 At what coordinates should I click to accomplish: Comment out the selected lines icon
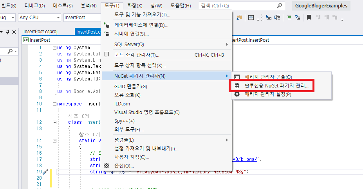289,17
